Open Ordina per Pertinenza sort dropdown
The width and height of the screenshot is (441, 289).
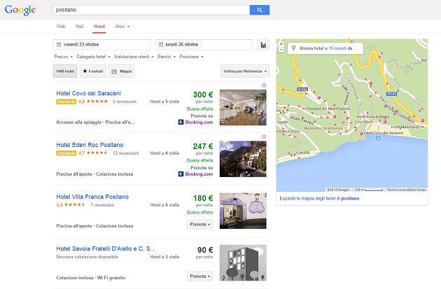(x=245, y=71)
